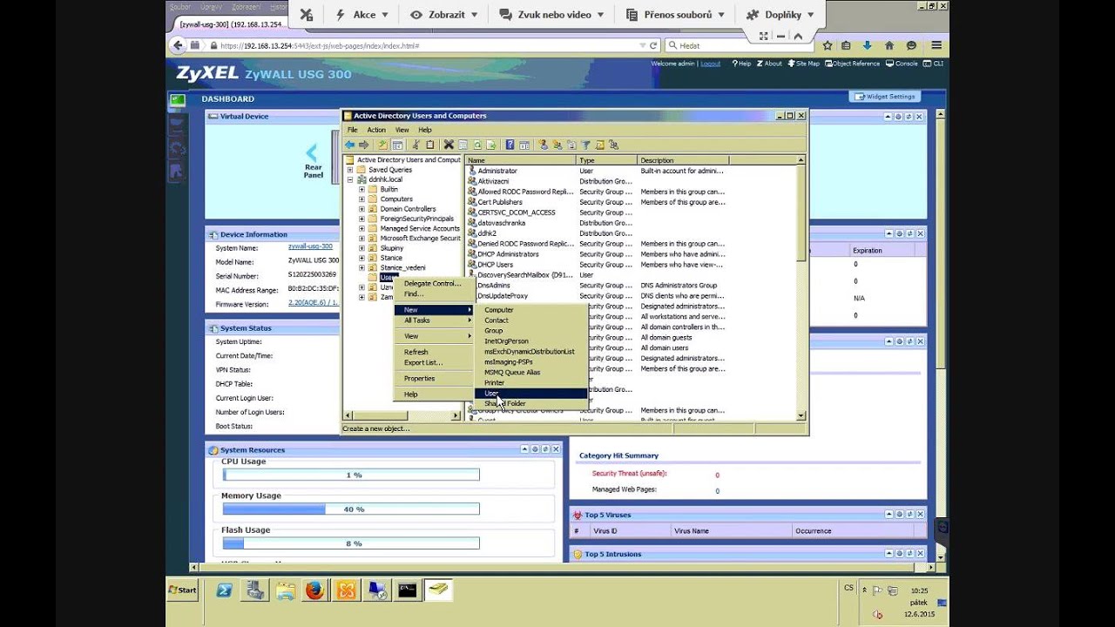Image resolution: width=1115 pixels, height=627 pixels.
Task: Click the Create new group toolbar icon
Action: (557, 145)
